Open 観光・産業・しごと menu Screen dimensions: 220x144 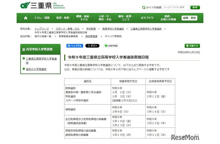click(126, 18)
